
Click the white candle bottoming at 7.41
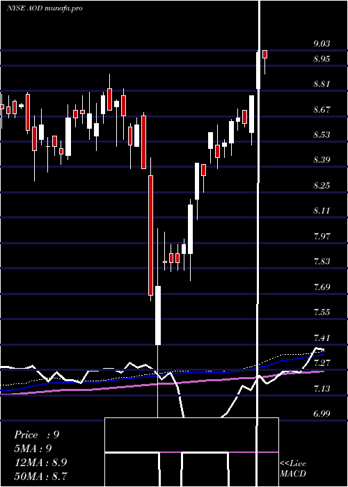(x=158, y=315)
